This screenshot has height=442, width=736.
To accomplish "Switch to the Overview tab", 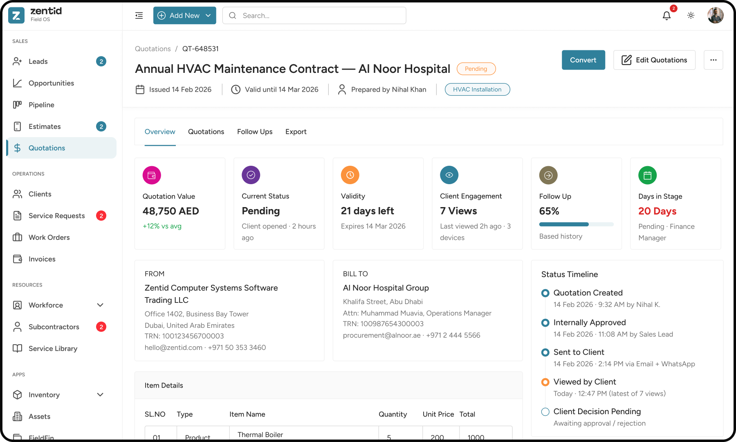I will point(160,132).
